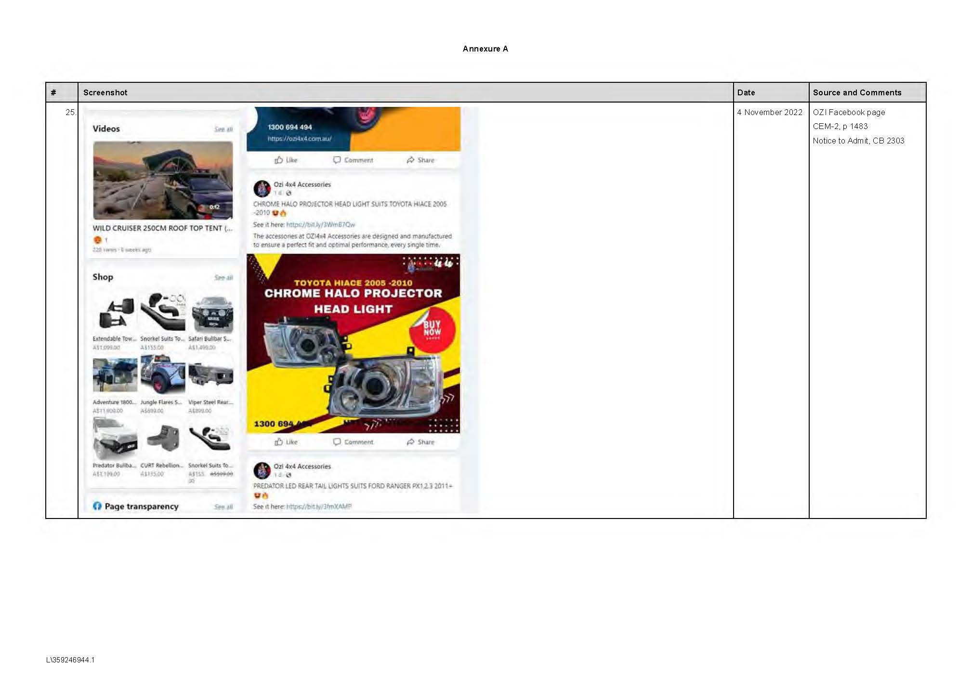Click the Facebook icon beside Page transparency

[x=97, y=506]
